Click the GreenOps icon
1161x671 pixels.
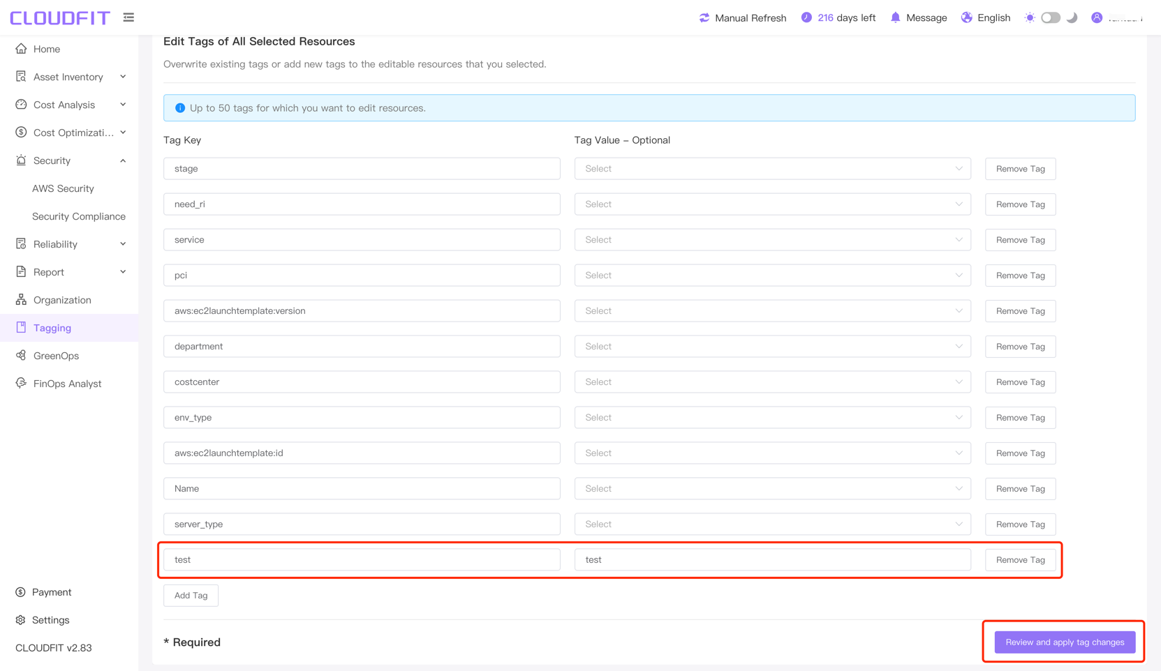[x=21, y=356]
